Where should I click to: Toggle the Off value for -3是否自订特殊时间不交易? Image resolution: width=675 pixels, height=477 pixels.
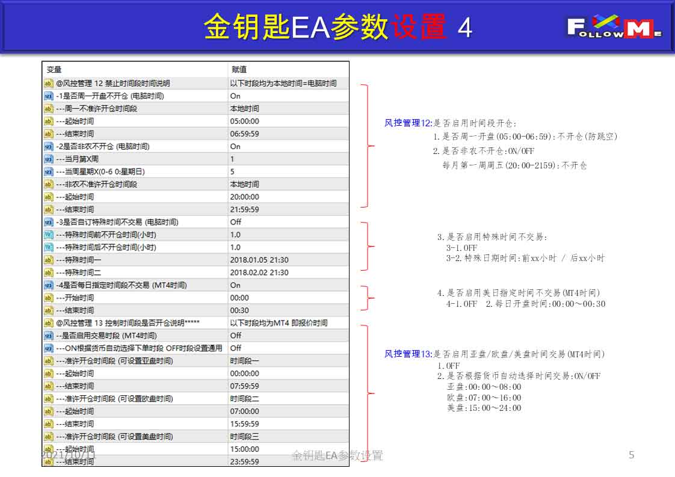pyautogui.click(x=235, y=222)
